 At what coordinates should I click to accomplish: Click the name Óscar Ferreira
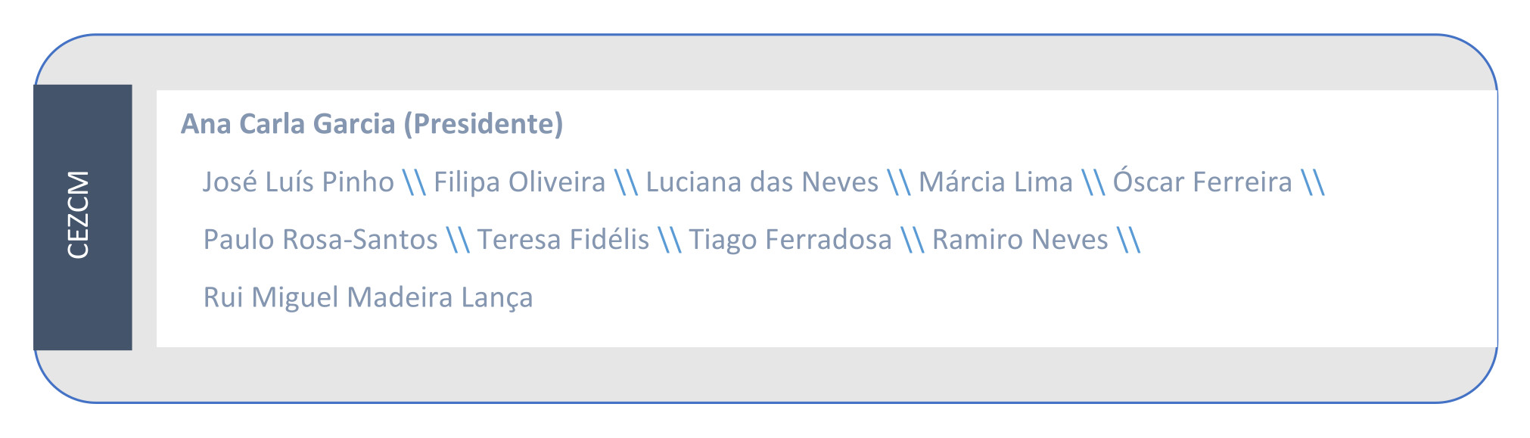[1202, 182]
